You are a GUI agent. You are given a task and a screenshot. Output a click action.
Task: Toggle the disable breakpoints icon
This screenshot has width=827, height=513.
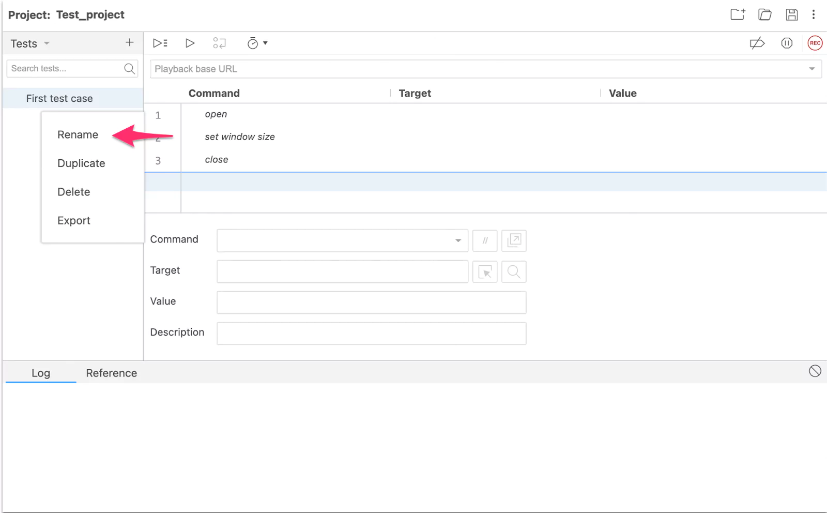click(757, 43)
